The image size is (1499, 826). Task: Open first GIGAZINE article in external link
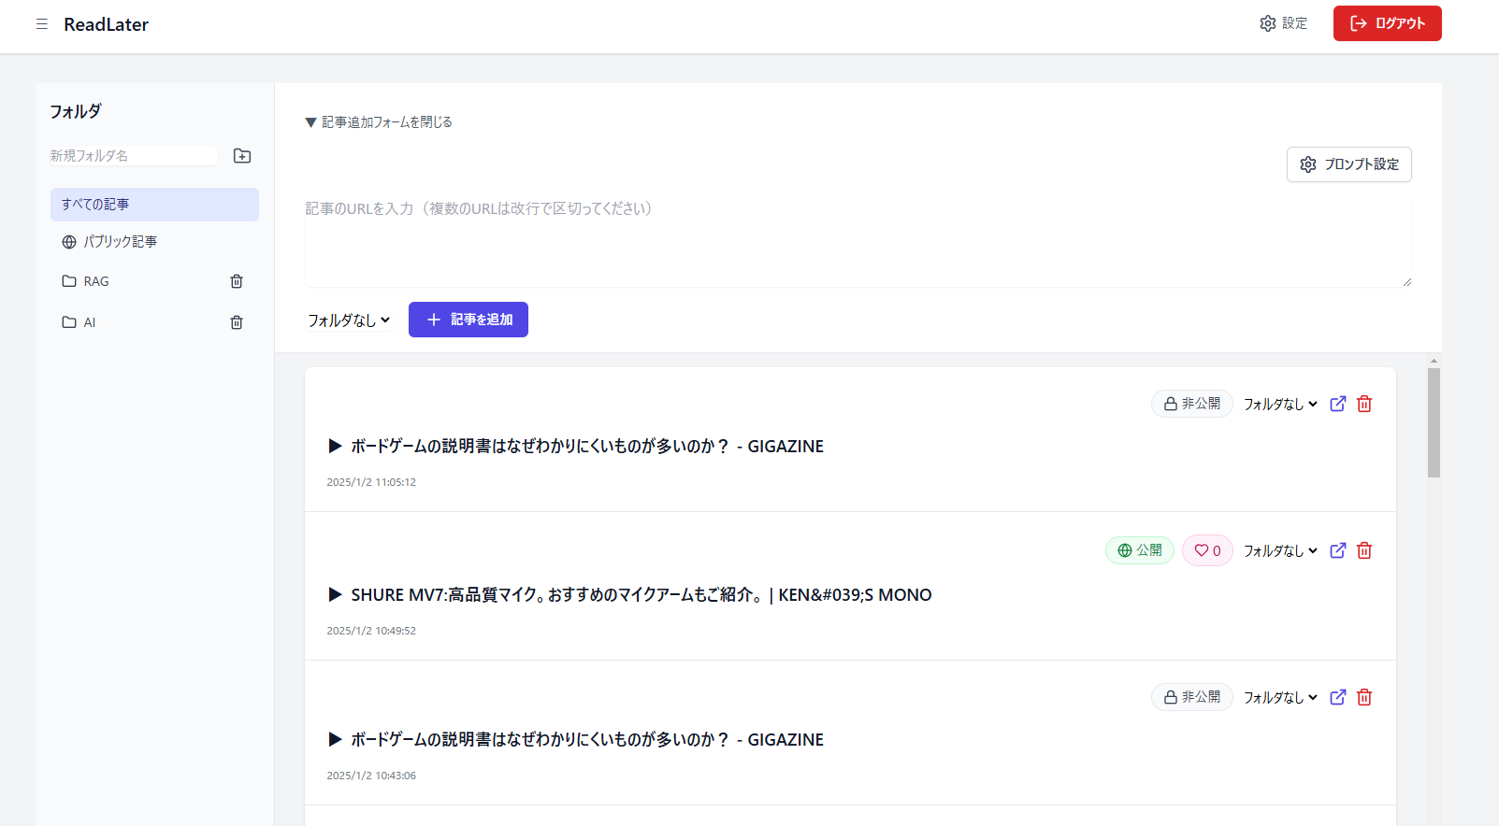pos(1338,404)
